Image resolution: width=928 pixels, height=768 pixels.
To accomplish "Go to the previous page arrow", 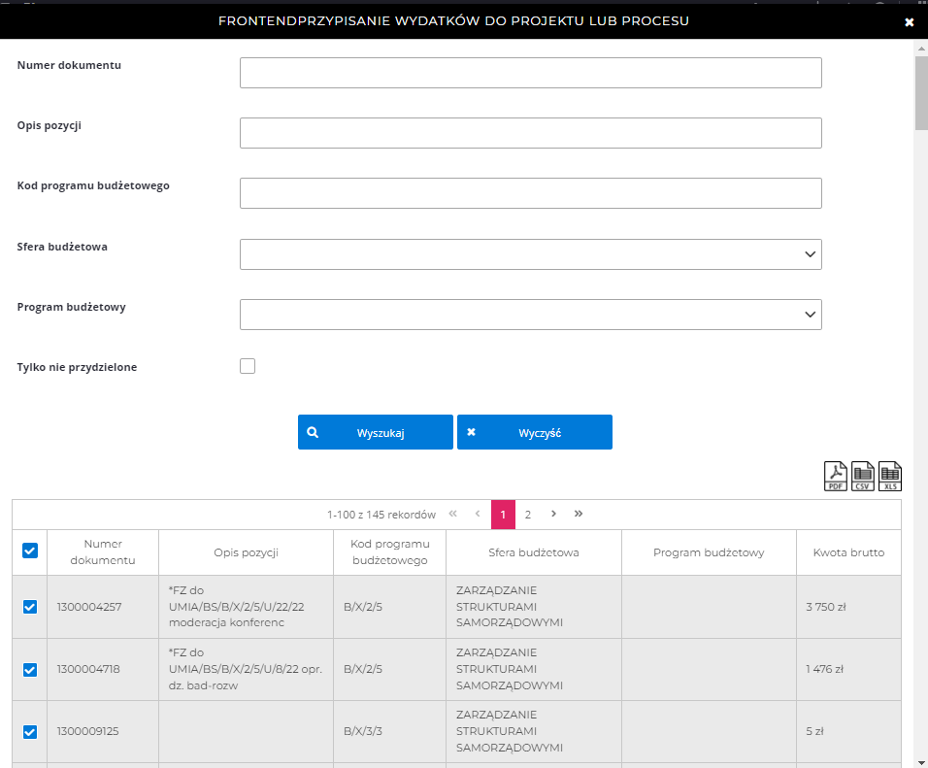I will 478,514.
